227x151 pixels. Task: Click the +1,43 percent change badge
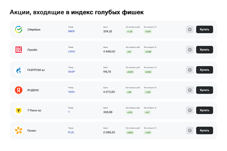[148, 132]
